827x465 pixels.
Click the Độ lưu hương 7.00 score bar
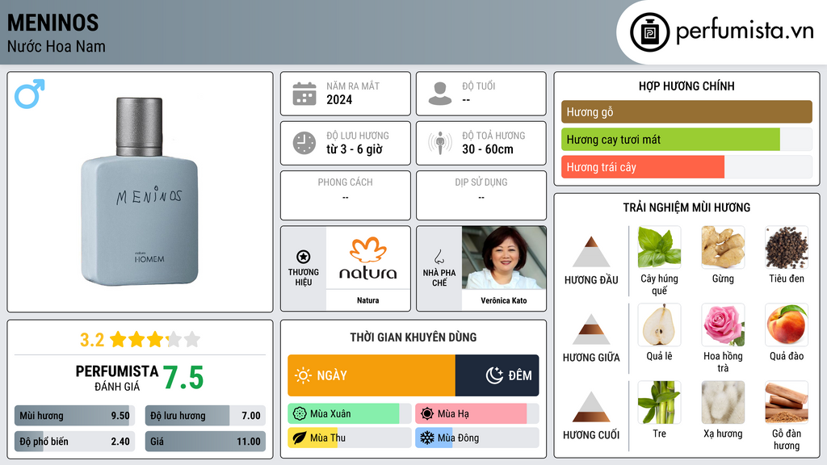205,416
